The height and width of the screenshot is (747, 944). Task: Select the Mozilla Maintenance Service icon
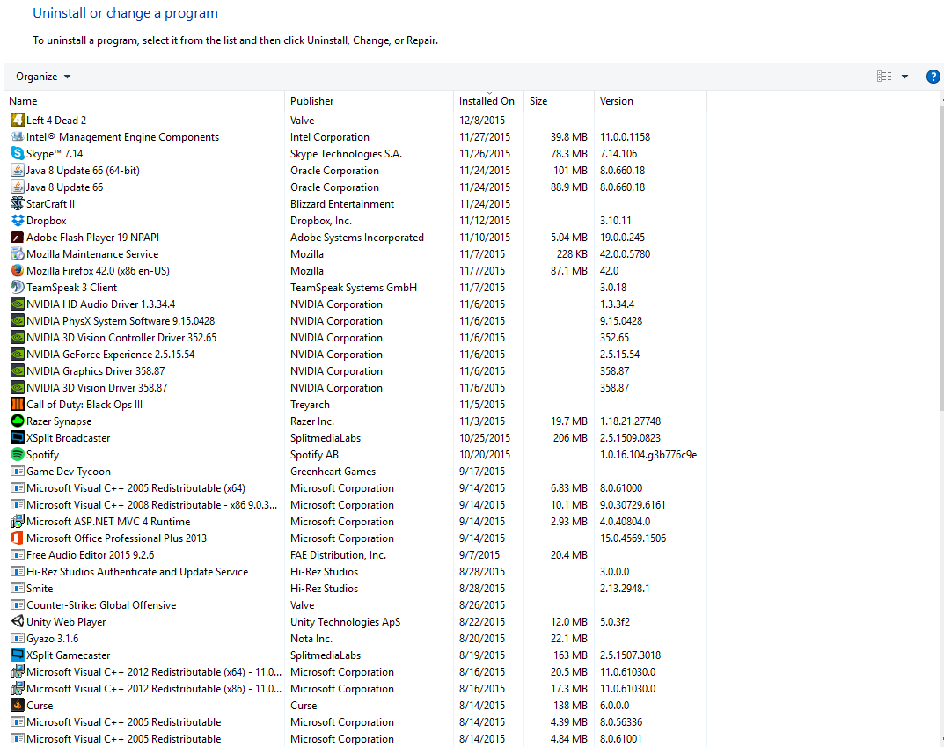coord(18,254)
